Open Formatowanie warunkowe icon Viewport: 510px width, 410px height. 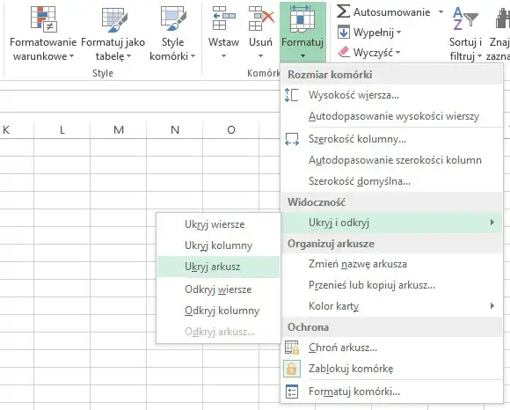pyautogui.click(x=44, y=19)
